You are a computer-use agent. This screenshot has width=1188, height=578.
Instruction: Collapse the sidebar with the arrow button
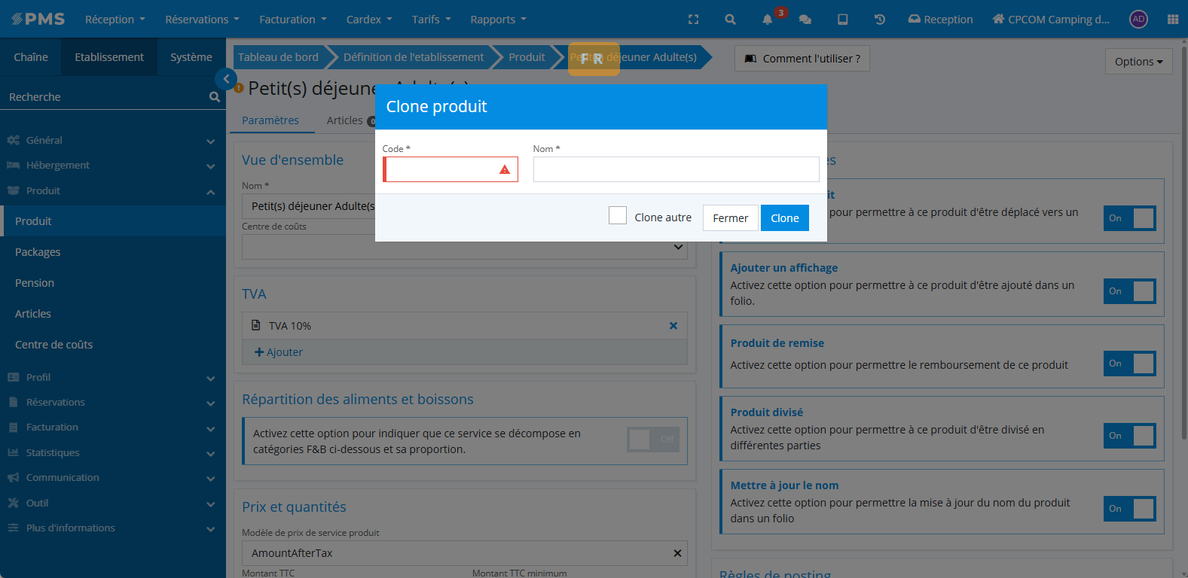coord(226,79)
